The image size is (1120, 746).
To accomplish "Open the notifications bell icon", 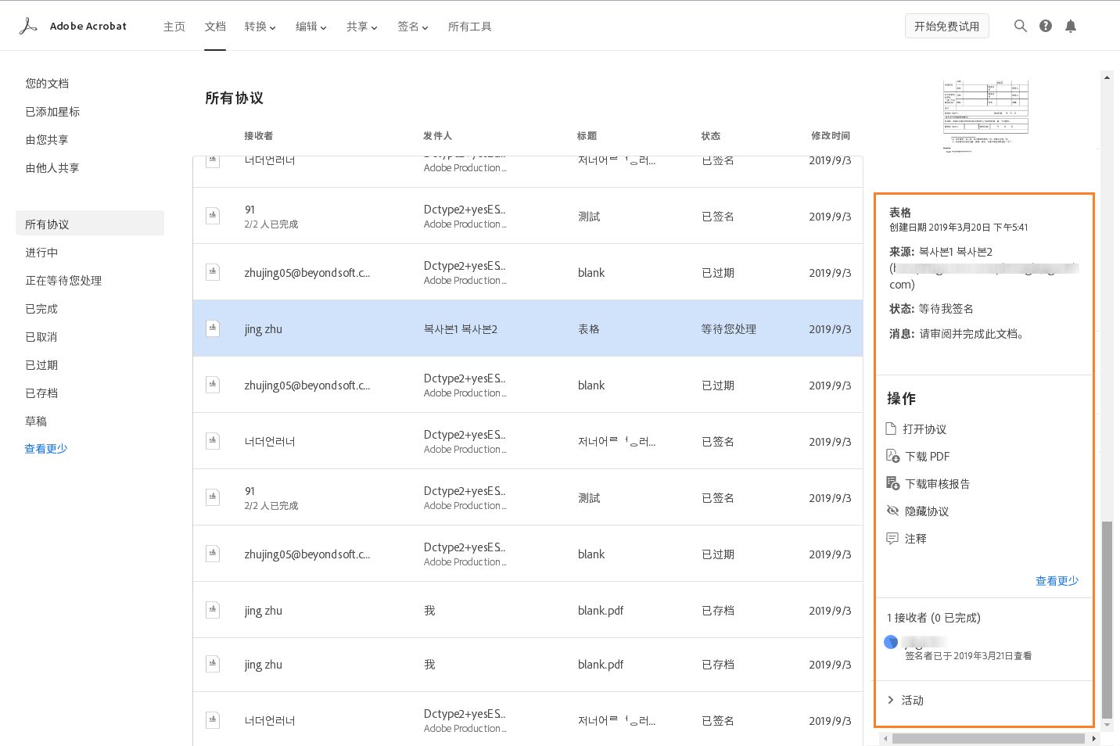I will 1071,26.
